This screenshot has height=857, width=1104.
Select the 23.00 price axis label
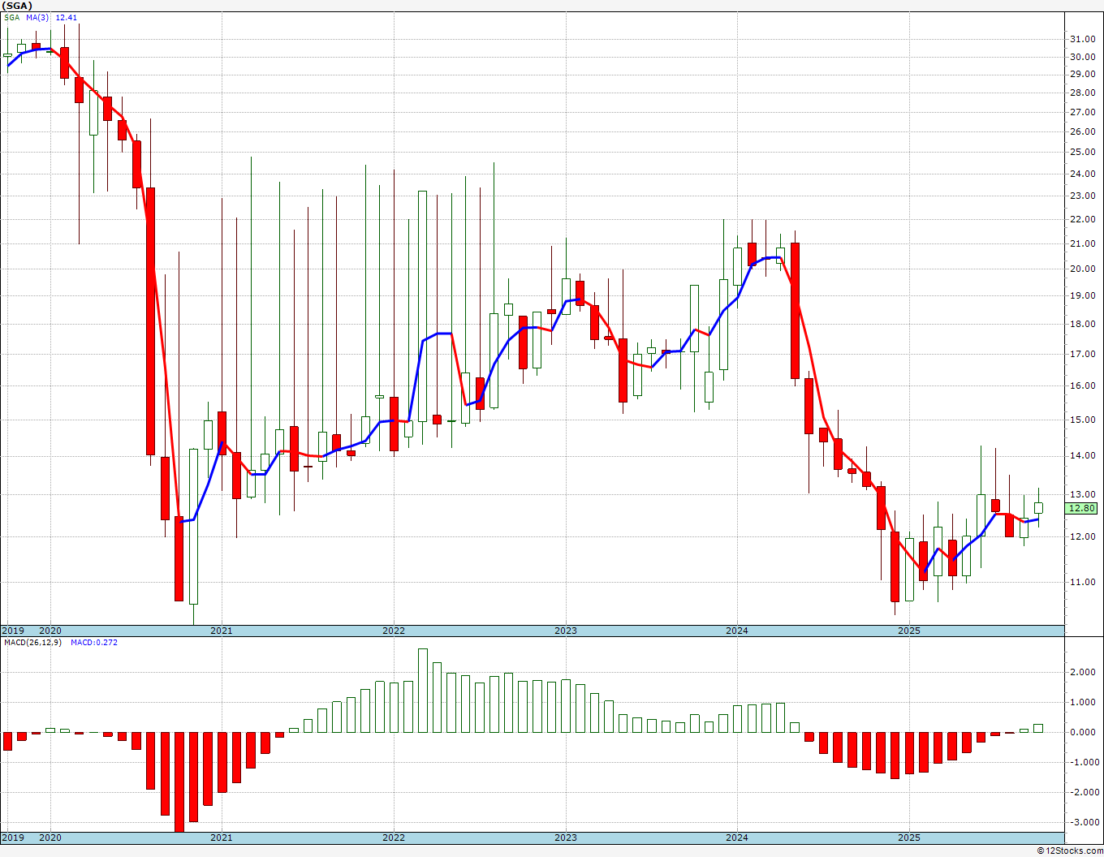(x=1082, y=196)
